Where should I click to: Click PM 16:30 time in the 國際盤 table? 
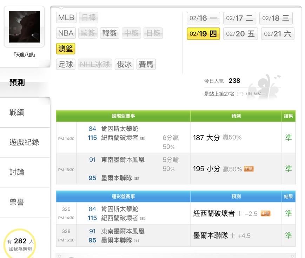click(66, 170)
